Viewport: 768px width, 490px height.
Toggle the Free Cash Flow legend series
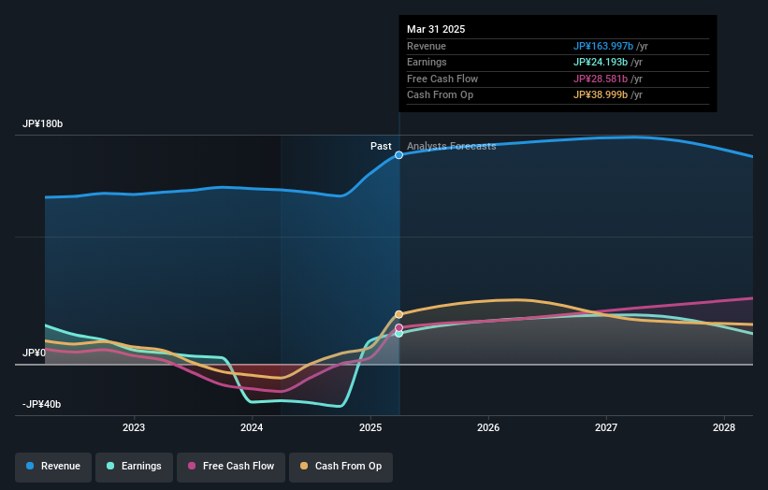(x=231, y=466)
